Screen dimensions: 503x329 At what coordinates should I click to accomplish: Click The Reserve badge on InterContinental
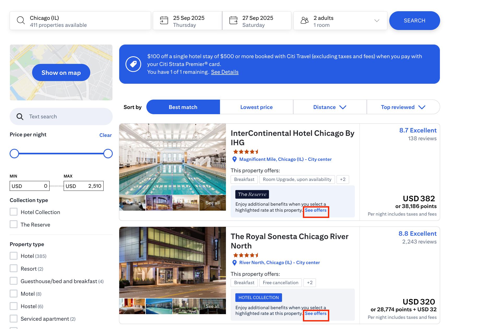[x=252, y=194]
